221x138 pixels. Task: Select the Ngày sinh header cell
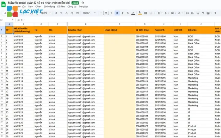pos(164,30)
